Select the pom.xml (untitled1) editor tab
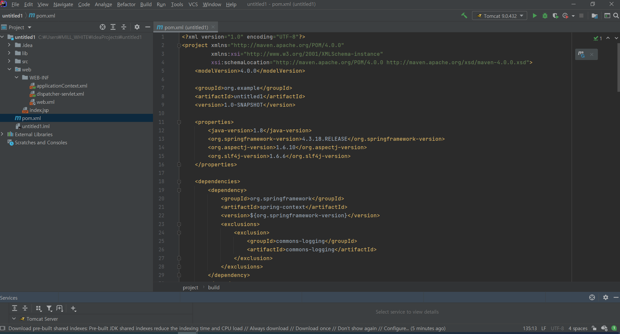 click(x=186, y=27)
